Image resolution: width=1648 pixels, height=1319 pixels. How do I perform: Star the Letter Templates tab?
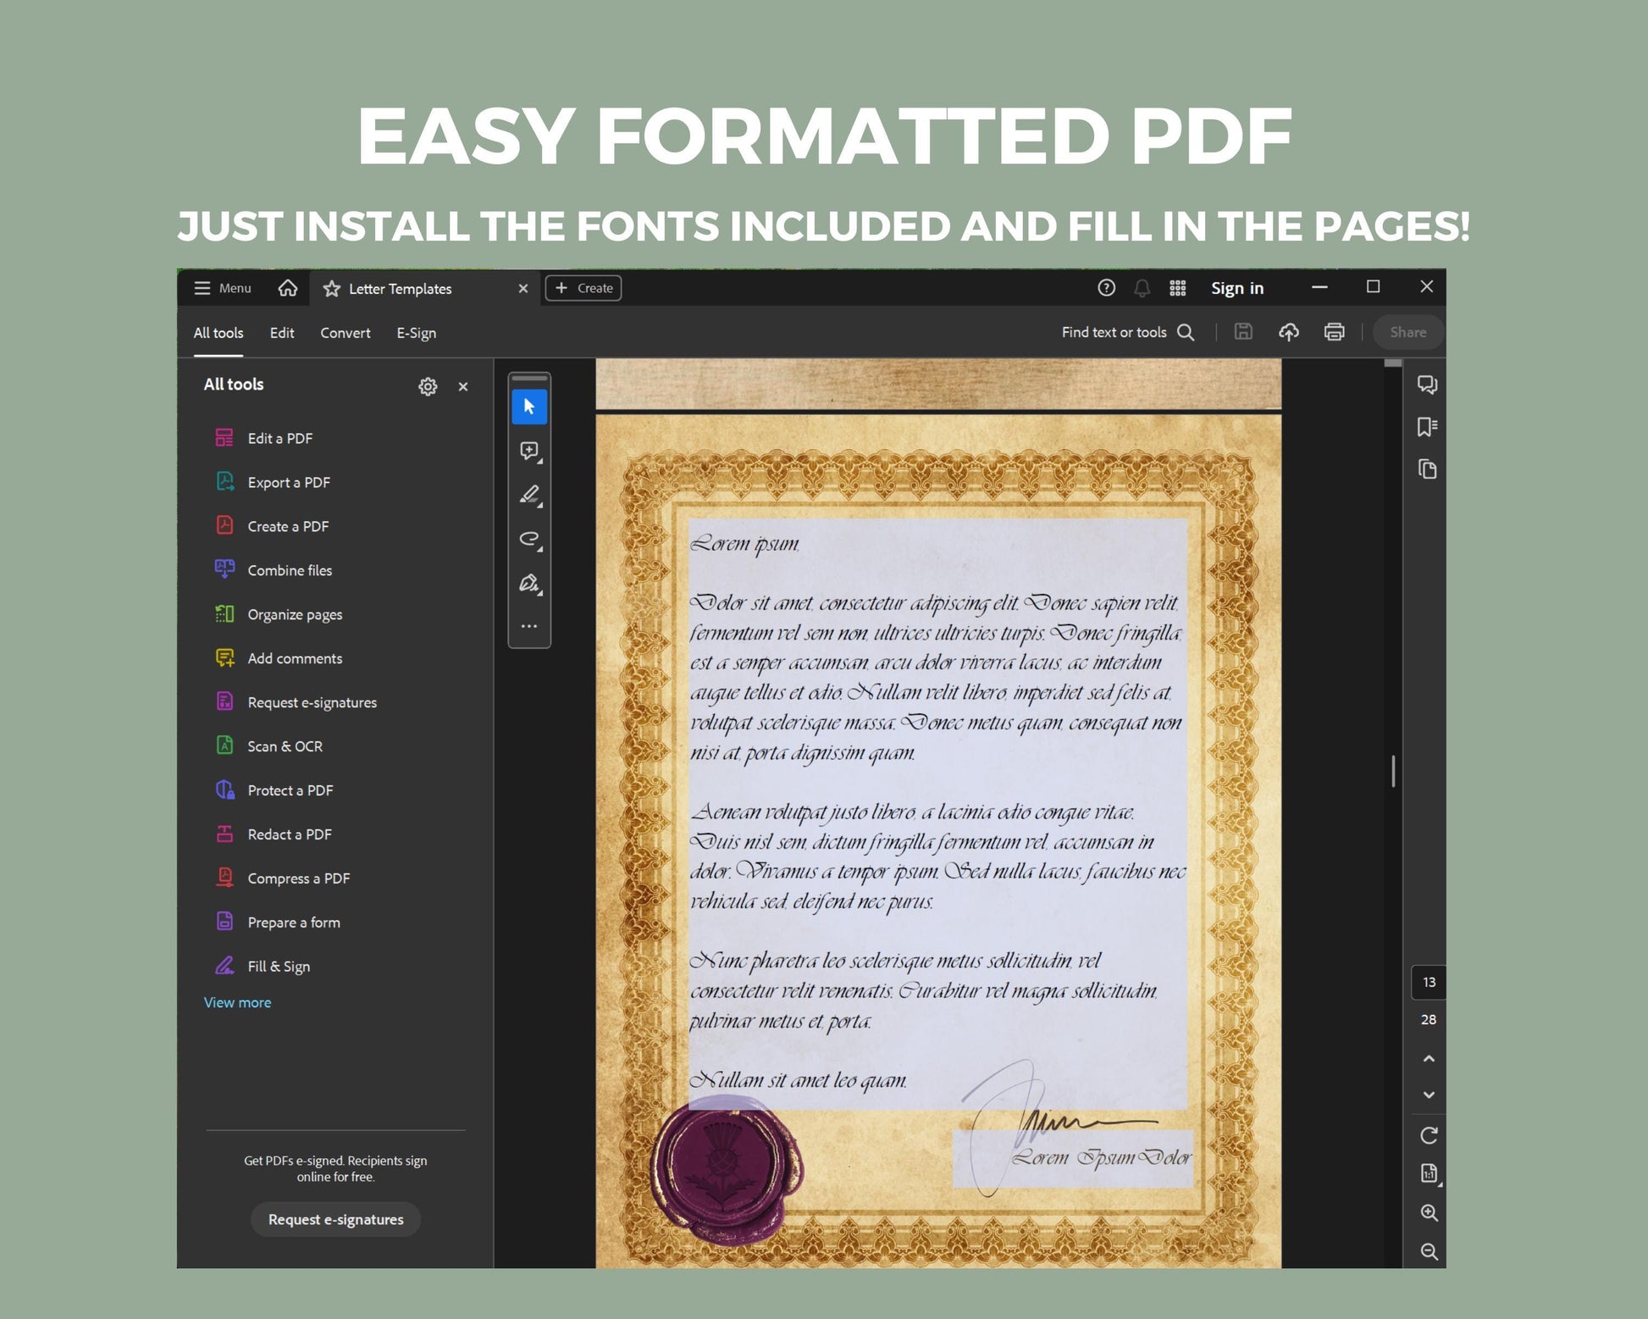pos(332,289)
